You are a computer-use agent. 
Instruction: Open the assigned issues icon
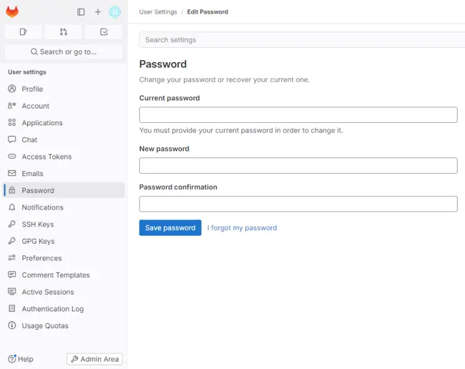[x=23, y=32]
